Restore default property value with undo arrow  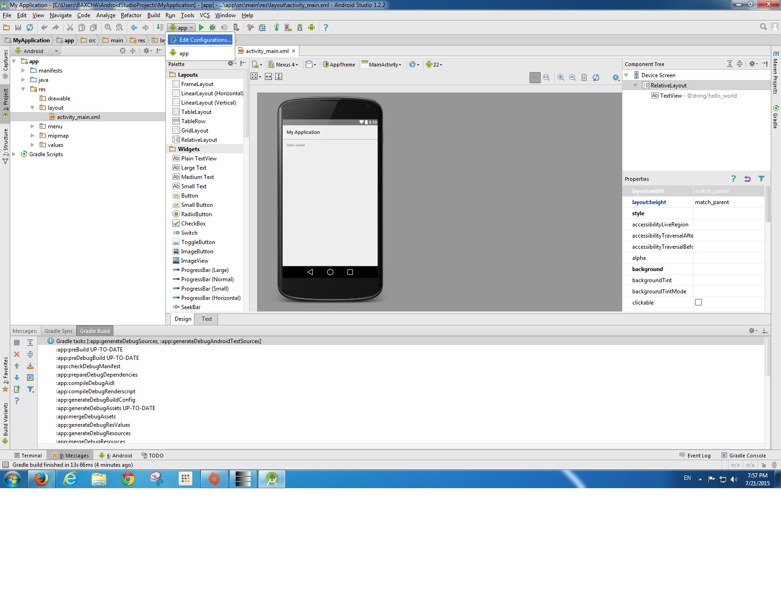tap(747, 179)
